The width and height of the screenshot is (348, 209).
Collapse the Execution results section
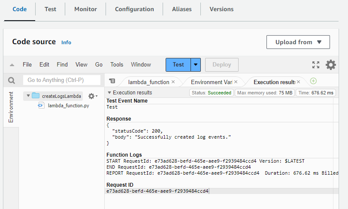click(109, 93)
